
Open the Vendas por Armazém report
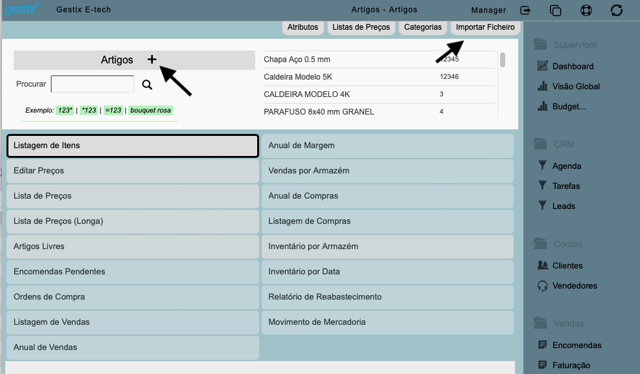(x=387, y=171)
